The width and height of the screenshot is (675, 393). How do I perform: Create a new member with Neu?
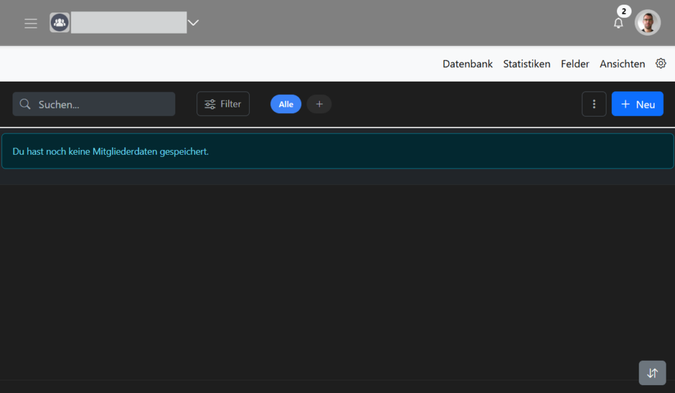click(x=637, y=104)
